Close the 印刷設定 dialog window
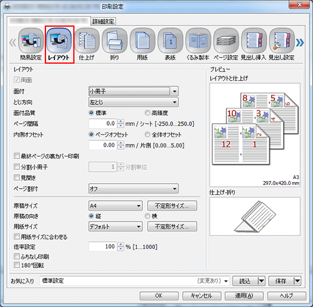The image size is (313, 307). pos(299,5)
